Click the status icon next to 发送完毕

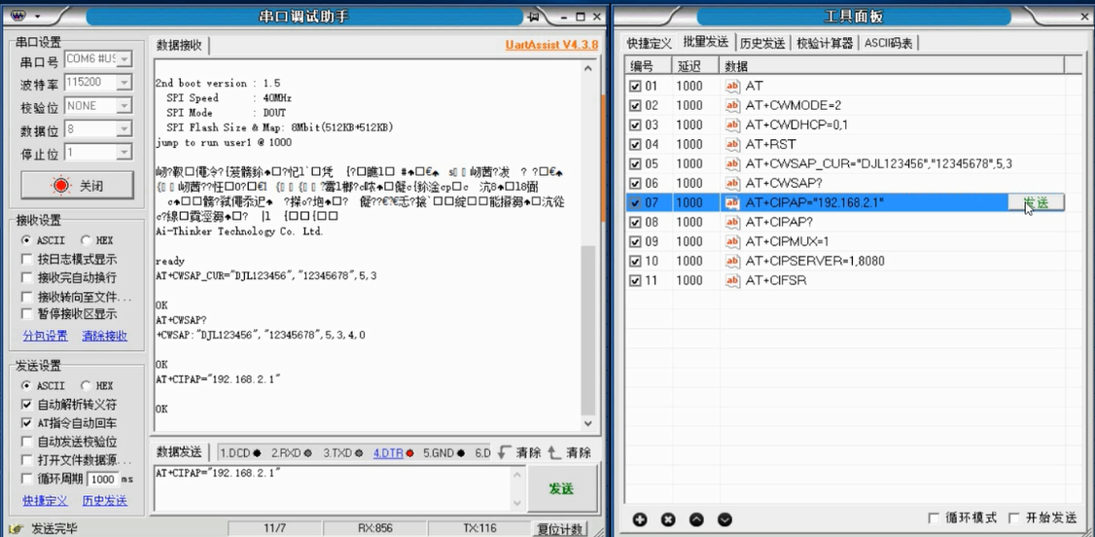tap(18, 528)
